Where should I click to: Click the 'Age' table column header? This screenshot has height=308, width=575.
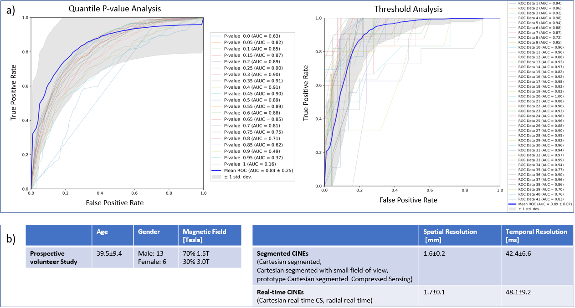tap(102, 232)
